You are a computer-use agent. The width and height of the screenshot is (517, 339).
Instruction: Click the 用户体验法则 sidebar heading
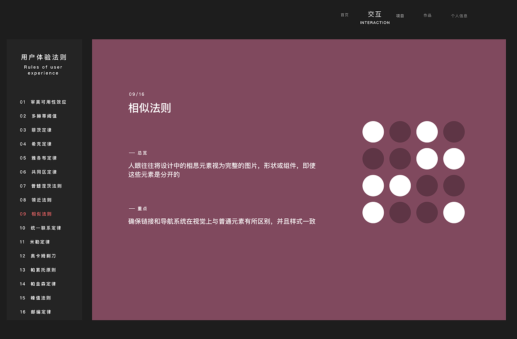click(x=43, y=58)
